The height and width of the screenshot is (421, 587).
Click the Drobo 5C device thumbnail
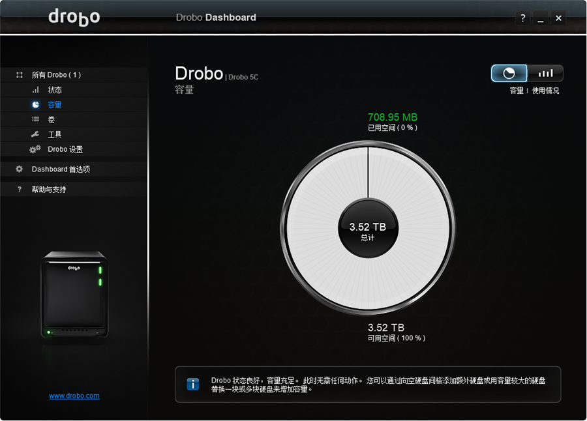pyautogui.click(x=74, y=295)
